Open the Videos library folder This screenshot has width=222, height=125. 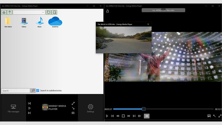[x=24, y=22]
